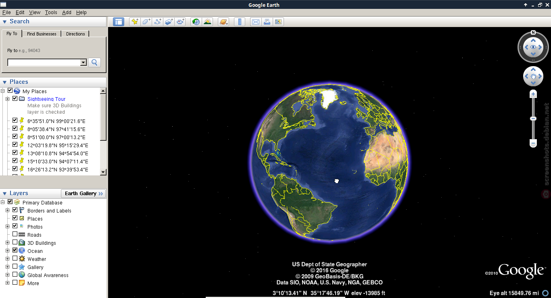View in Google Maps toolbar icon
551x298 pixels.
[x=278, y=22]
